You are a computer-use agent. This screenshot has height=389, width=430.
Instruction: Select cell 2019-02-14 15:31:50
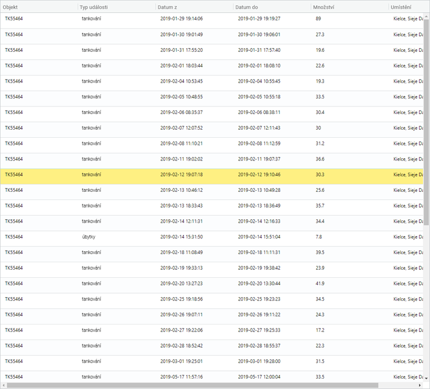coord(181,237)
